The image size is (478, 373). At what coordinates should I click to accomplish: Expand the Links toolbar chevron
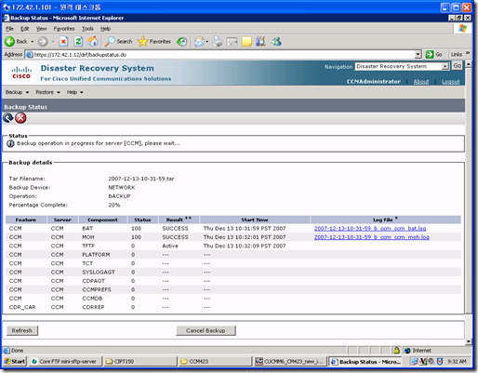pos(468,53)
